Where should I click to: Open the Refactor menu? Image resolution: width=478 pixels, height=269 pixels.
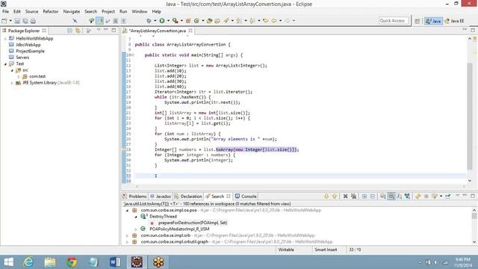[51, 11]
